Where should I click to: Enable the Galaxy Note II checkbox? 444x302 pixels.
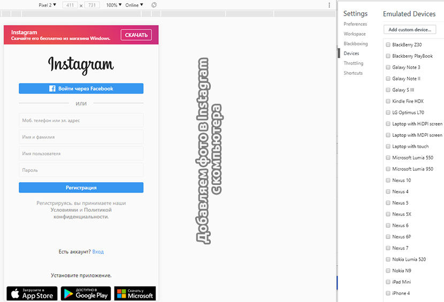388,79
